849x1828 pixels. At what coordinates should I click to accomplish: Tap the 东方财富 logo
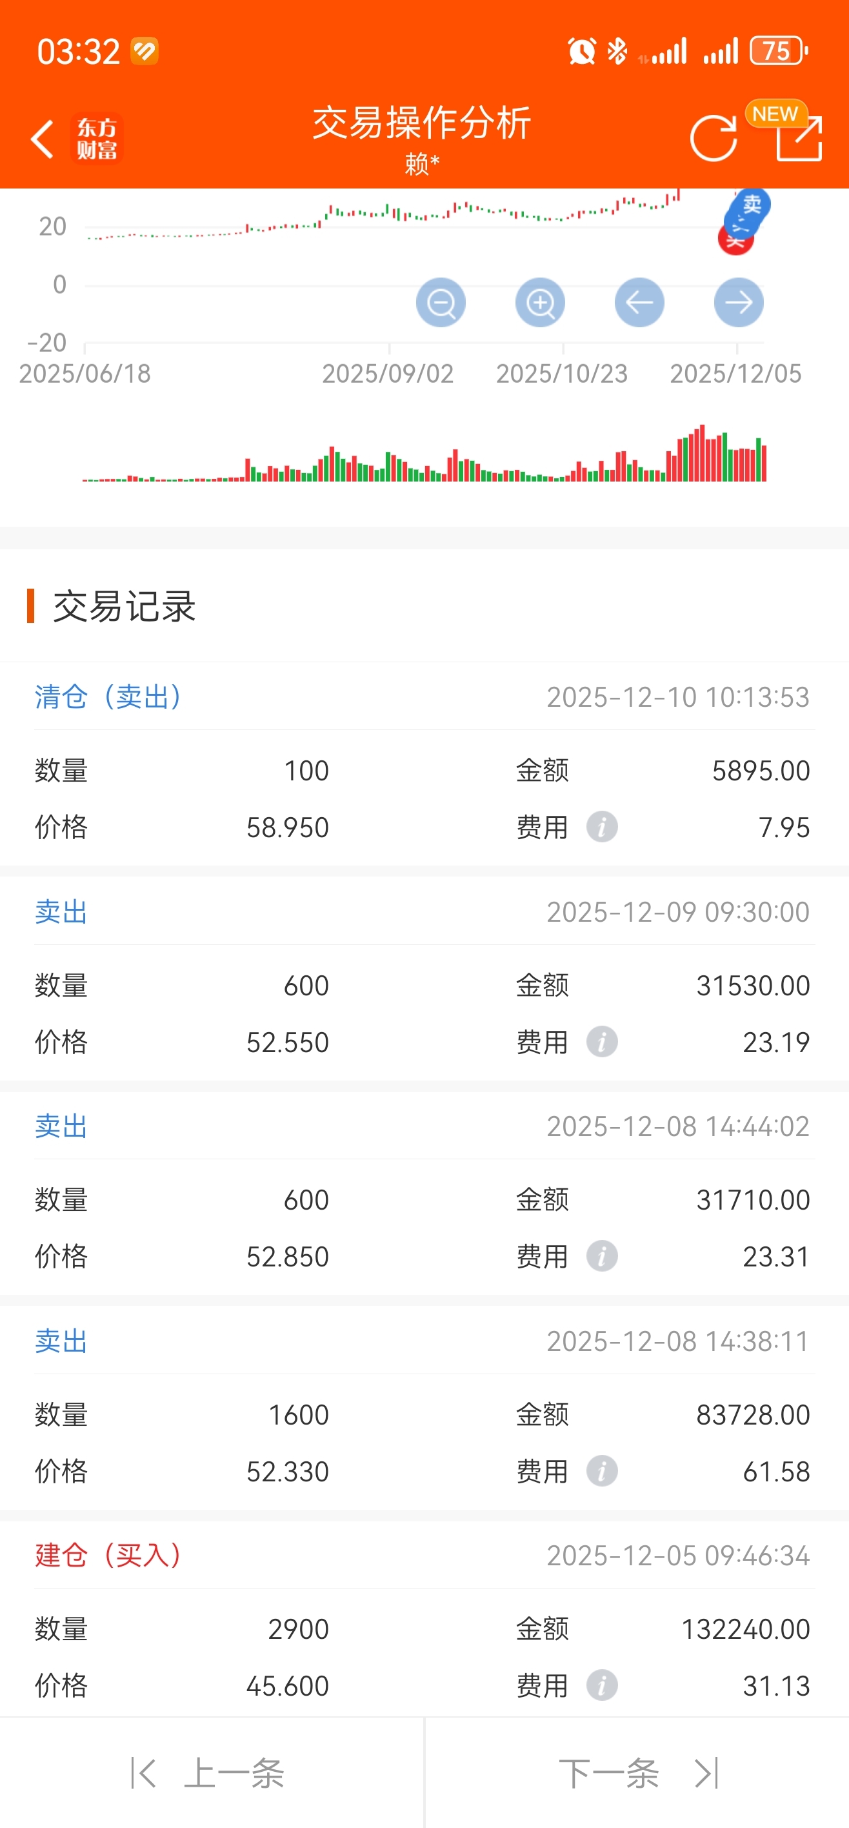(x=97, y=138)
